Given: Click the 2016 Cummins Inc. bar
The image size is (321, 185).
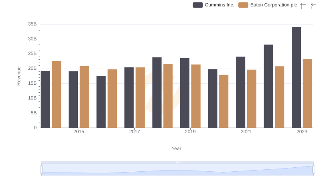Looking at the screenshot, I should click(101, 102).
